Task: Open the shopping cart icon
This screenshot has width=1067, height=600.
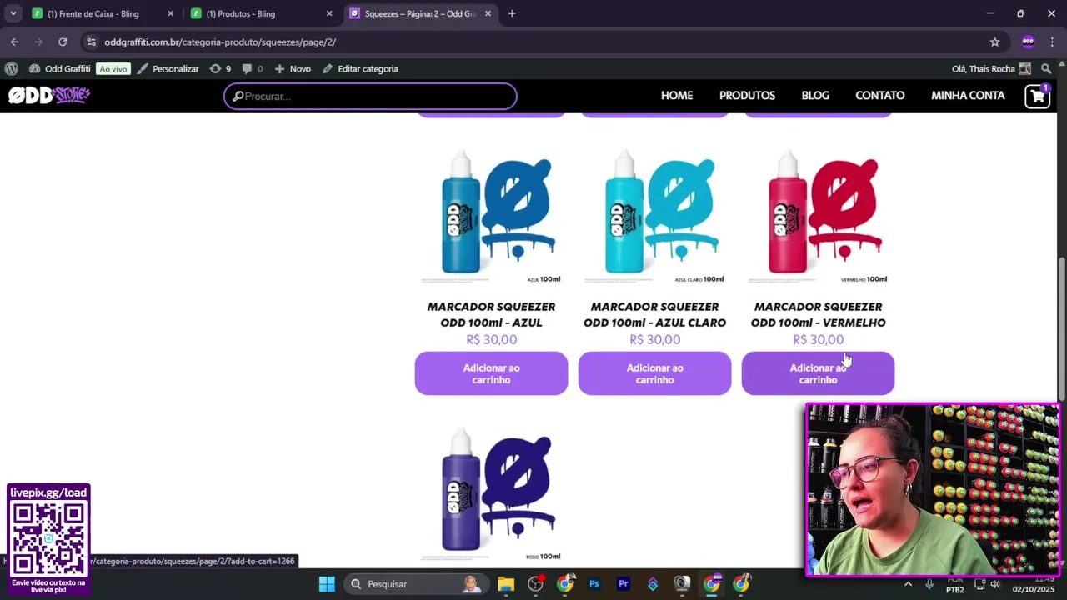Action: click(x=1037, y=97)
